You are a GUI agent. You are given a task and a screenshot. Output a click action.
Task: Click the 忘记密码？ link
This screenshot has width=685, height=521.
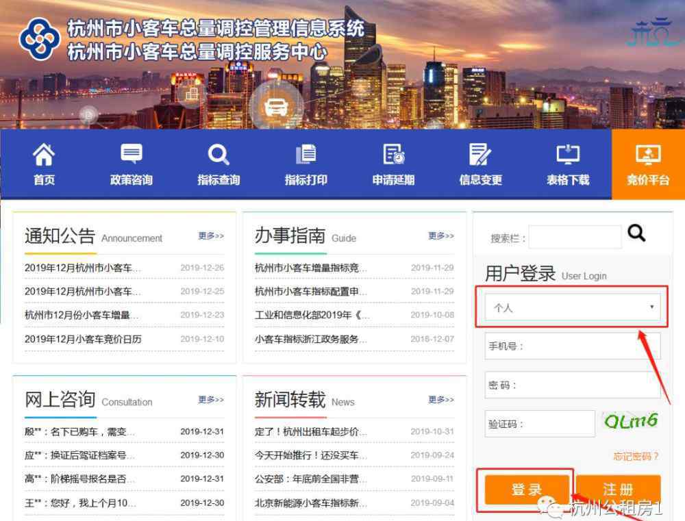point(636,457)
